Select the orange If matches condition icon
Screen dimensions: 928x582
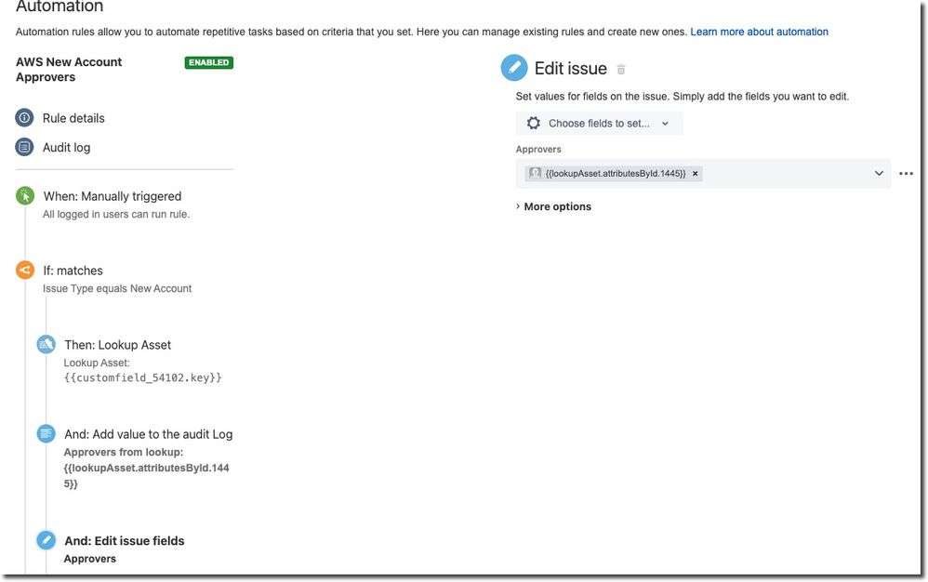click(x=25, y=271)
